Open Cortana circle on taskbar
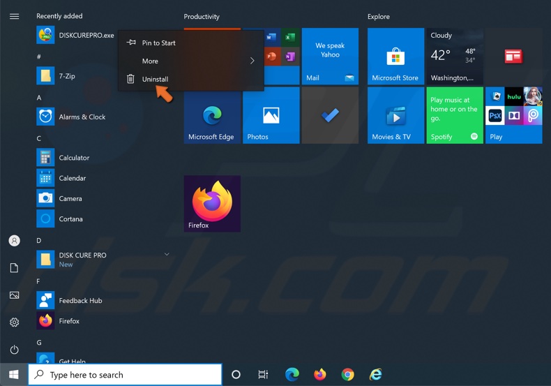The height and width of the screenshot is (386, 551). click(236, 374)
